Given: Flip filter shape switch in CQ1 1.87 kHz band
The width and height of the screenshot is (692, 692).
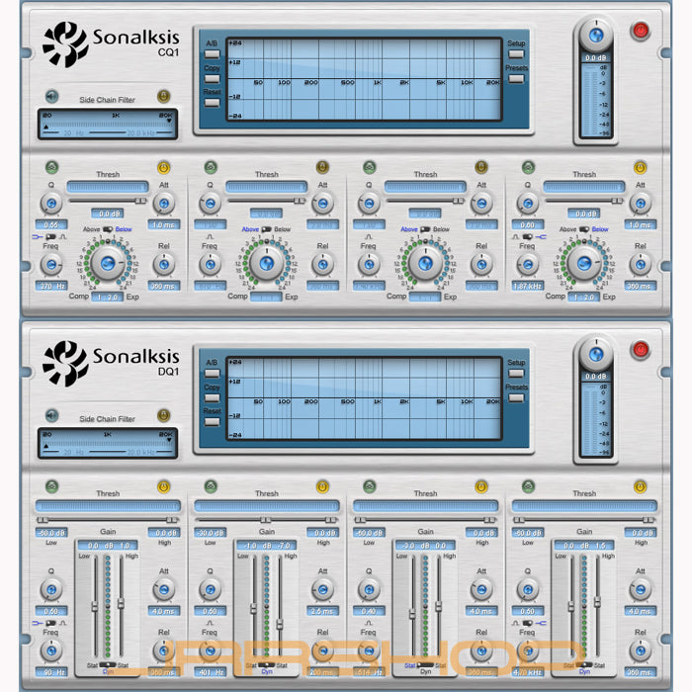Looking at the screenshot, I should [x=528, y=237].
